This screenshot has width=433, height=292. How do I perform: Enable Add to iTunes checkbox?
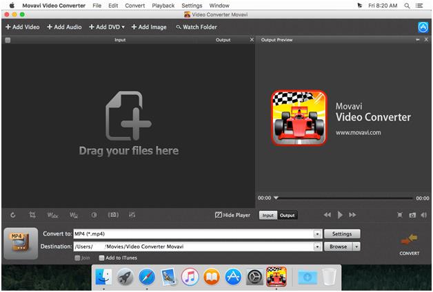[x=101, y=258]
